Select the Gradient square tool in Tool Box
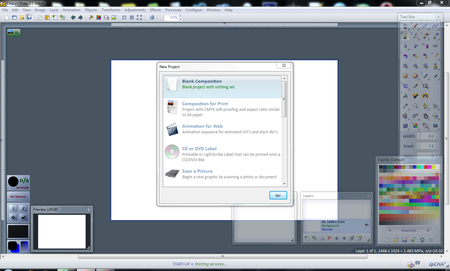 [x=415, y=126]
